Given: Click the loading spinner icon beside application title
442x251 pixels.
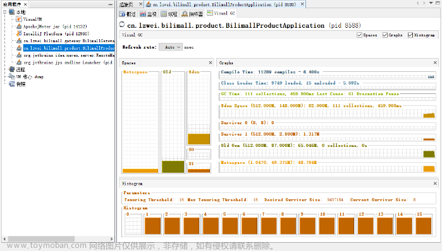Looking at the screenshot, I should [122, 25].
